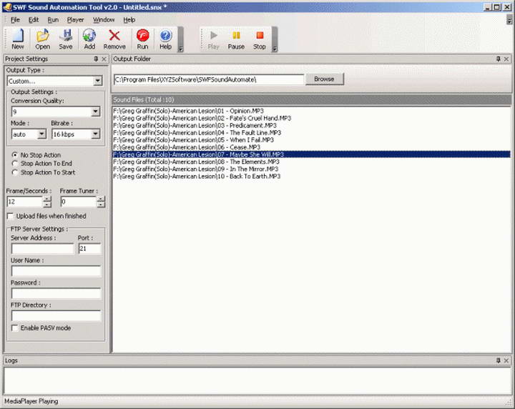This screenshot has height=409, width=515.
Task: Select Stop Action To End option
Action: coord(15,164)
